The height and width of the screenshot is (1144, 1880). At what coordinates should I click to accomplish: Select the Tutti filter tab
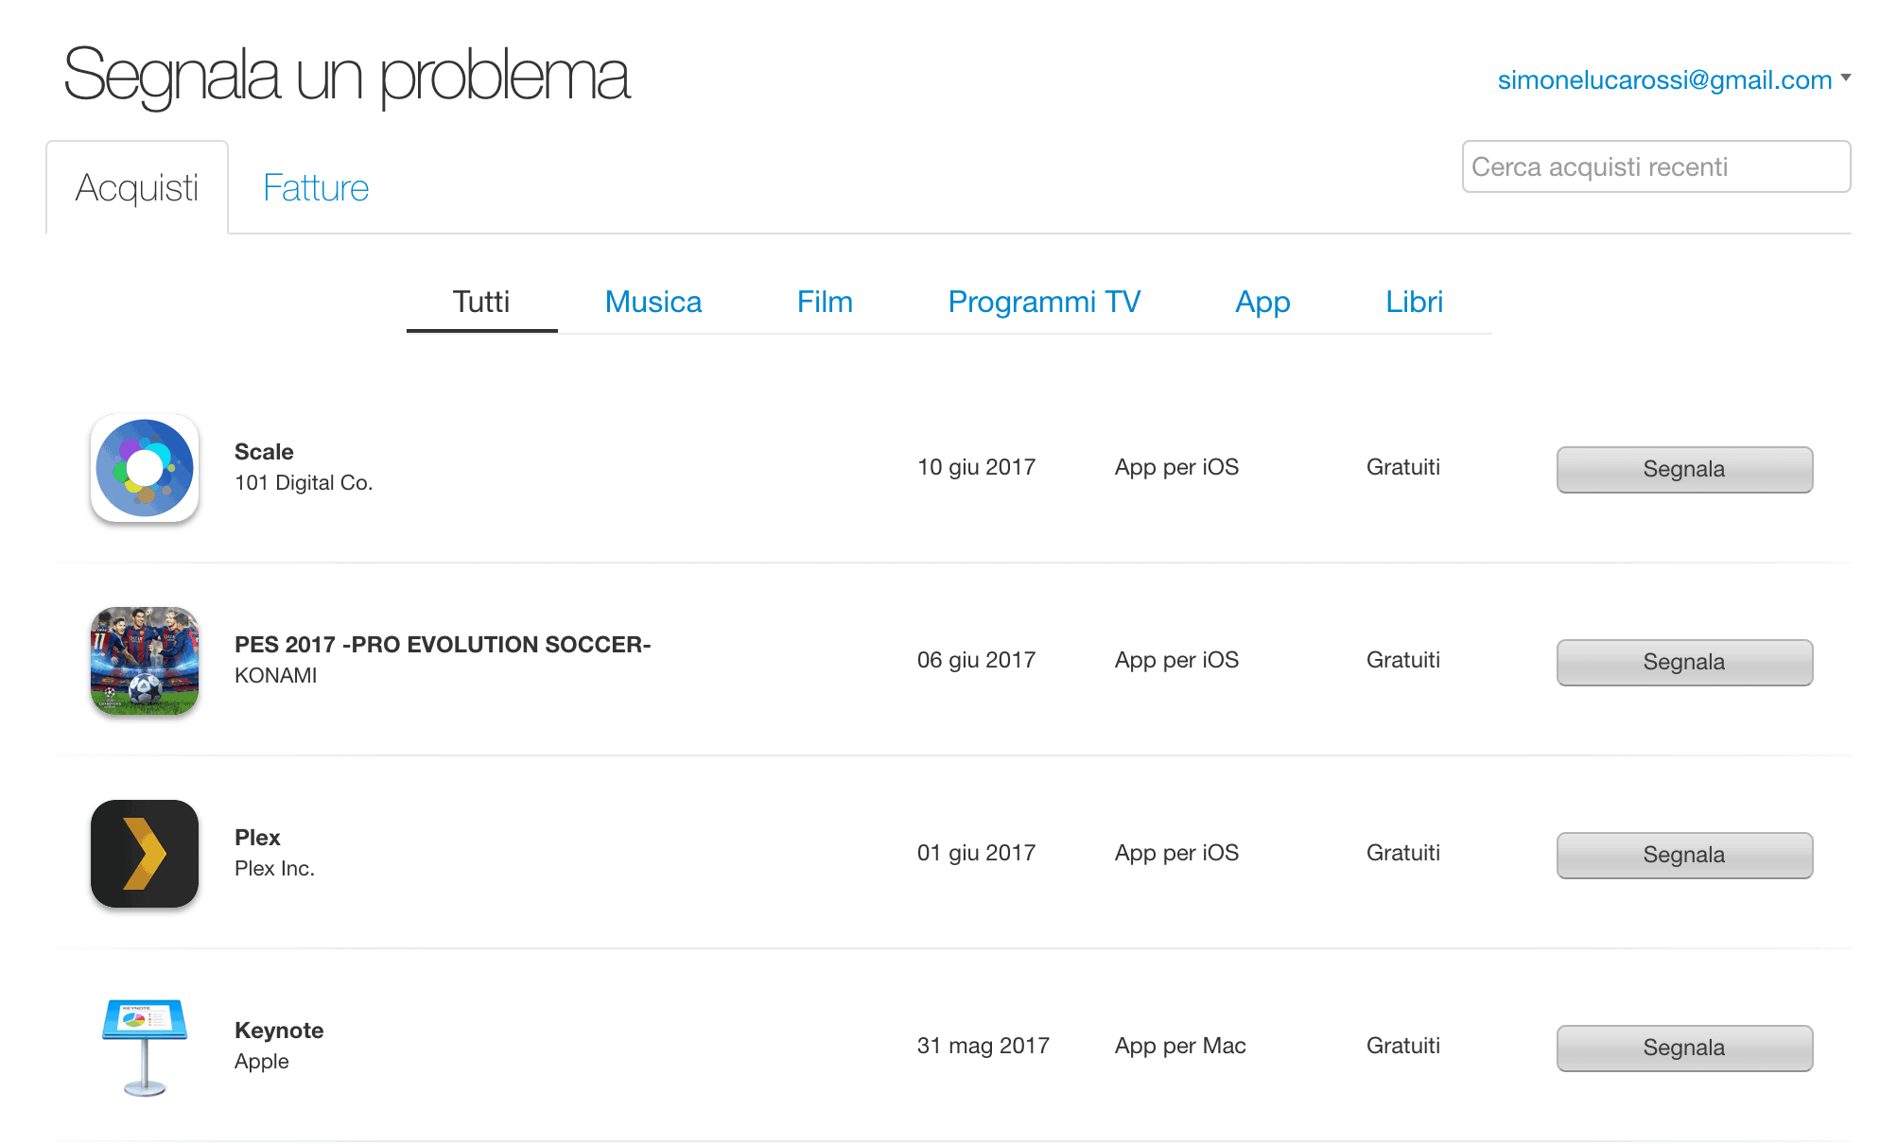481,302
